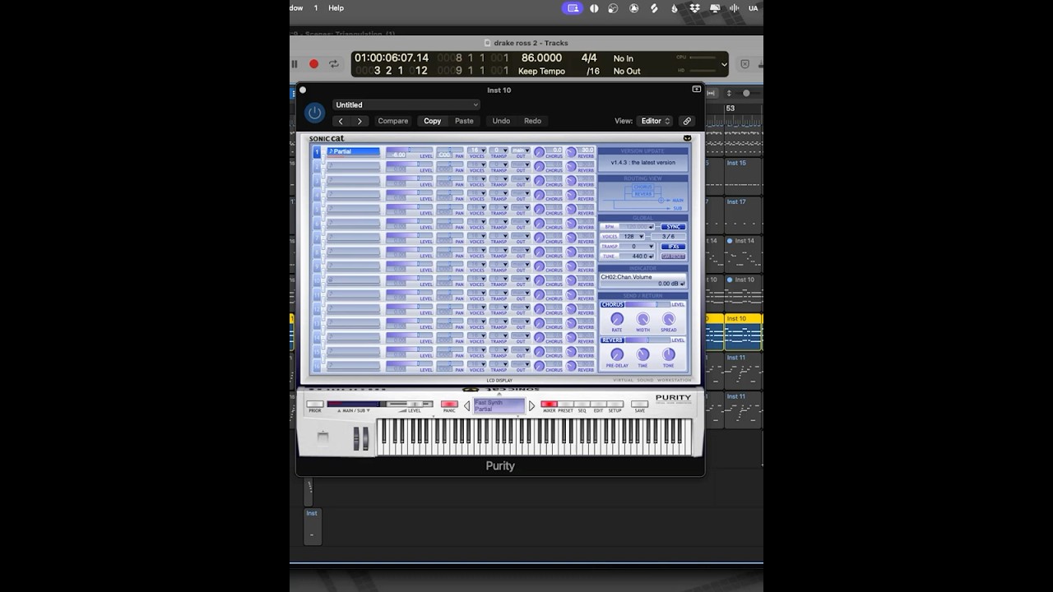Click the Compare button

pyautogui.click(x=392, y=121)
